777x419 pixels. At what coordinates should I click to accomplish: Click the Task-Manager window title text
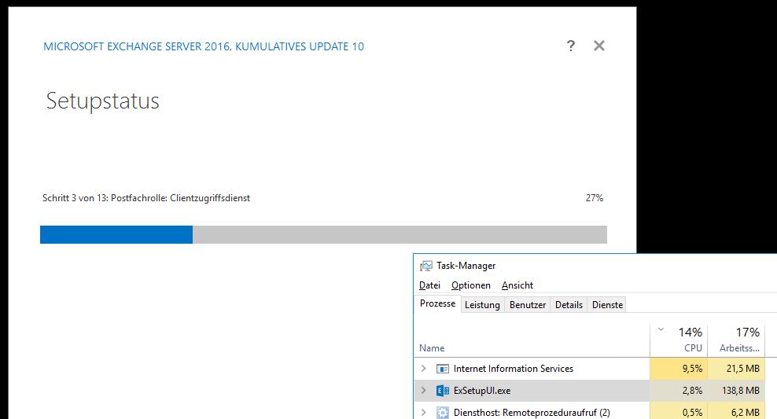(x=466, y=266)
